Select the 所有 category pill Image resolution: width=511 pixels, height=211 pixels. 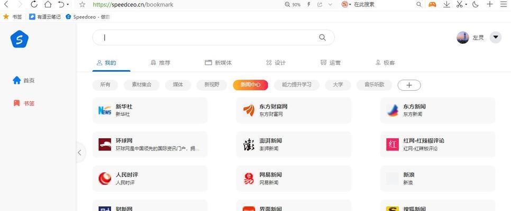tap(105, 85)
